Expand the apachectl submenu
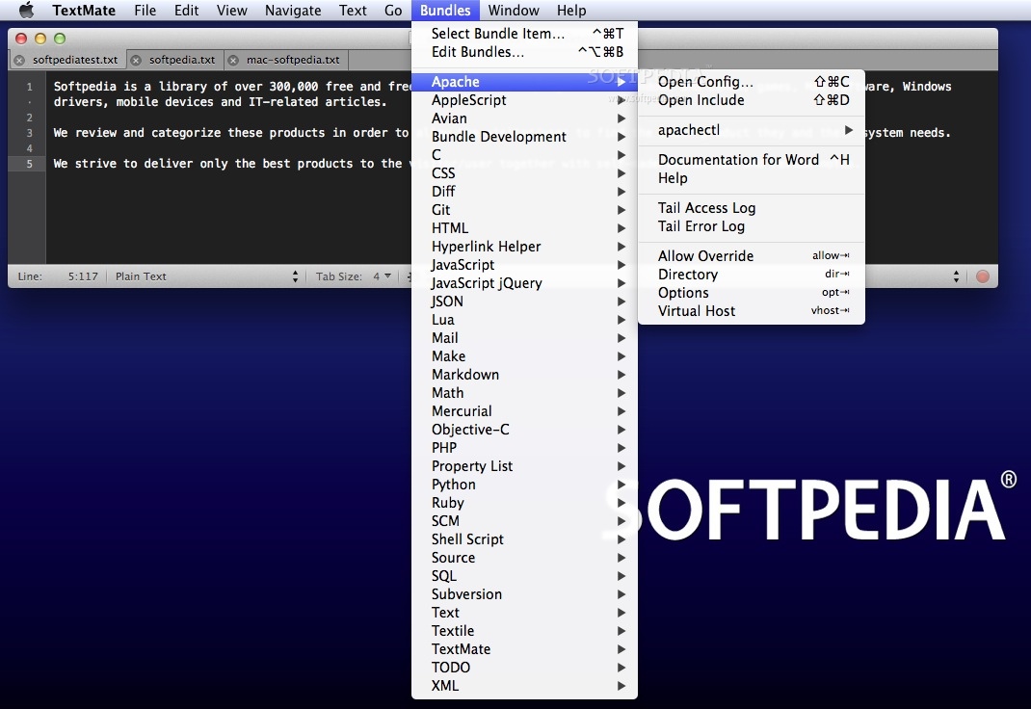Viewport: 1031px width, 709px height. pos(752,130)
